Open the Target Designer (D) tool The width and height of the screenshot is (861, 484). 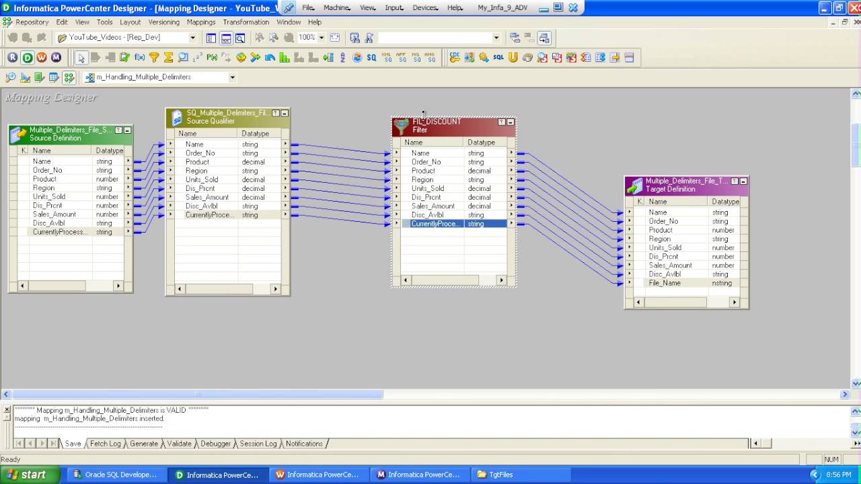(x=27, y=58)
